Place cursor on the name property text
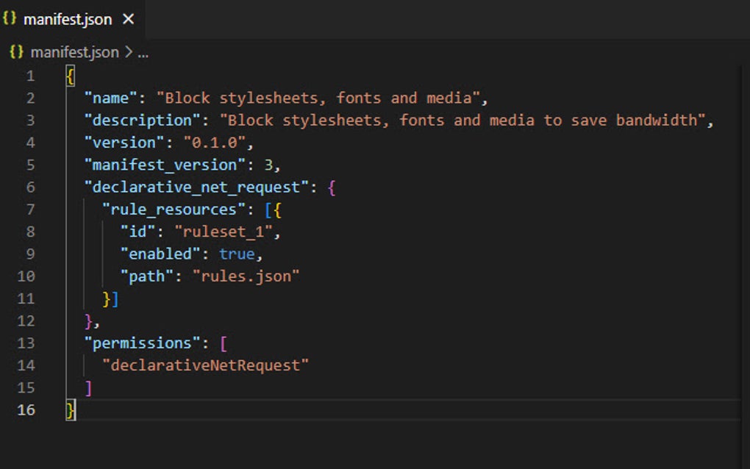 [x=110, y=97]
